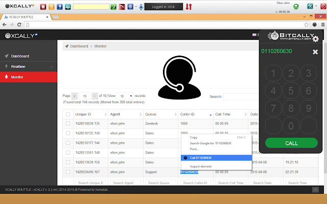Viewport: 327px width, 204px height.
Task: Check the row 1428510135.140 checkbox
Action: pyautogui.click(x=68, y=133)
